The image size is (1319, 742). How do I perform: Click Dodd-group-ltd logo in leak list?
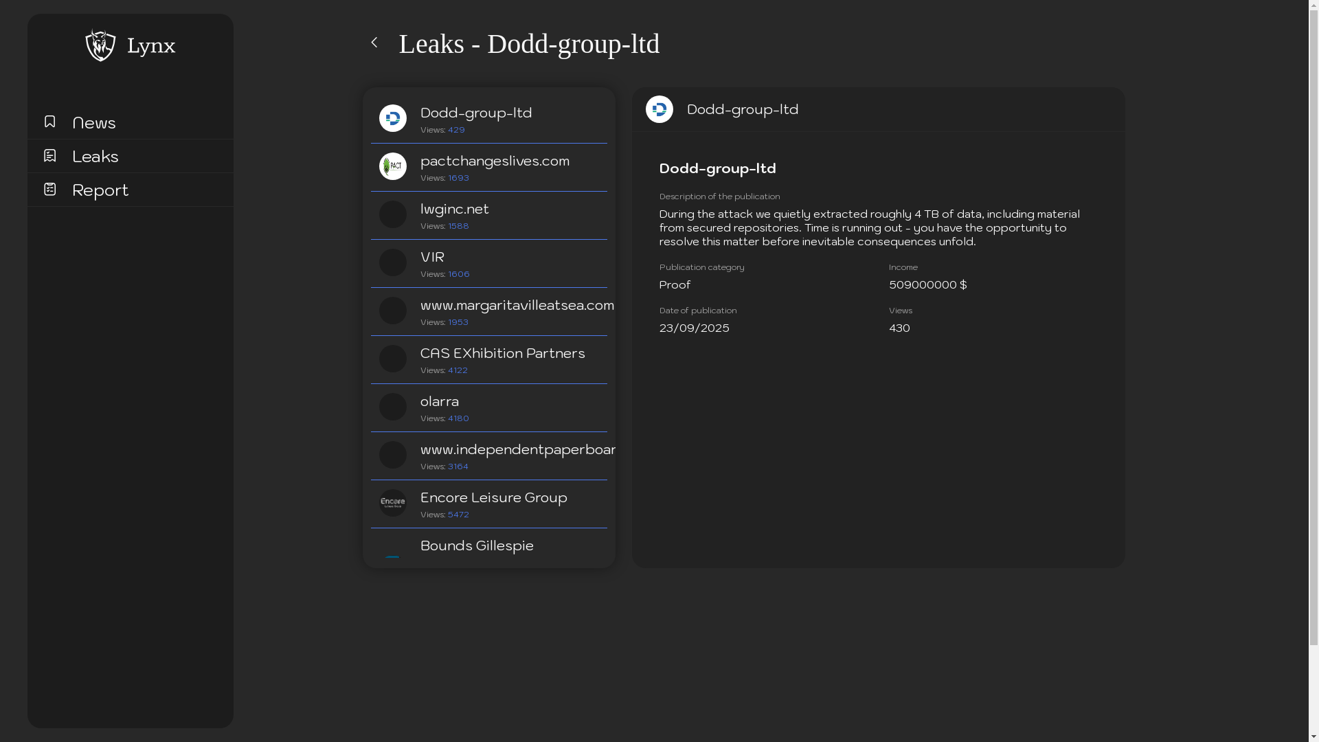pos(393,118)
